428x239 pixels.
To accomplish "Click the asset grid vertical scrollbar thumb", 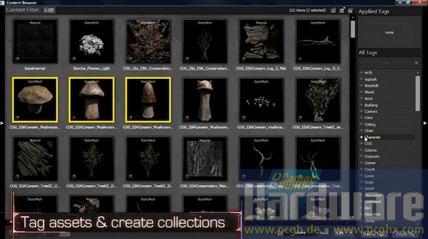I will [x=353, y=29].
